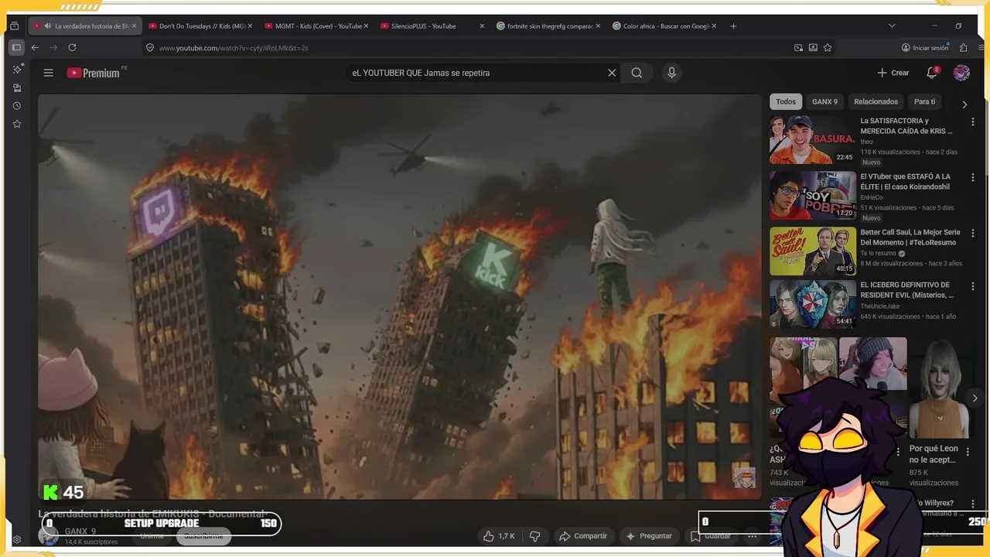Open options for the Koirandoshil video

(x=972, y=177)
